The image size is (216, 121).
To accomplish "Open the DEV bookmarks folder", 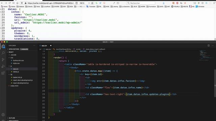I will pos(63,6).
